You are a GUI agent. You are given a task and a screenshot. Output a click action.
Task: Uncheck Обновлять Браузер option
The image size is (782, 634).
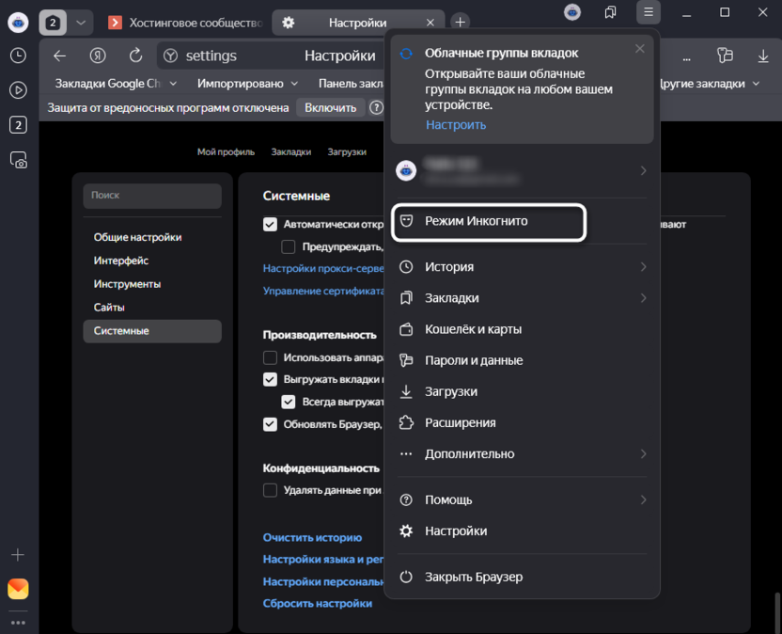[x=270, y=424]
